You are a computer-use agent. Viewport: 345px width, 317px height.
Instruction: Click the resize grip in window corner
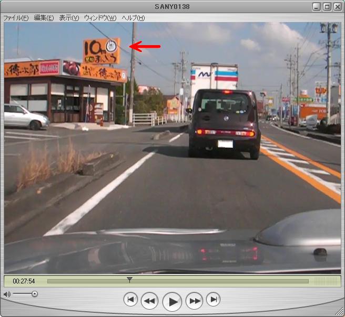tap(340, 312)
